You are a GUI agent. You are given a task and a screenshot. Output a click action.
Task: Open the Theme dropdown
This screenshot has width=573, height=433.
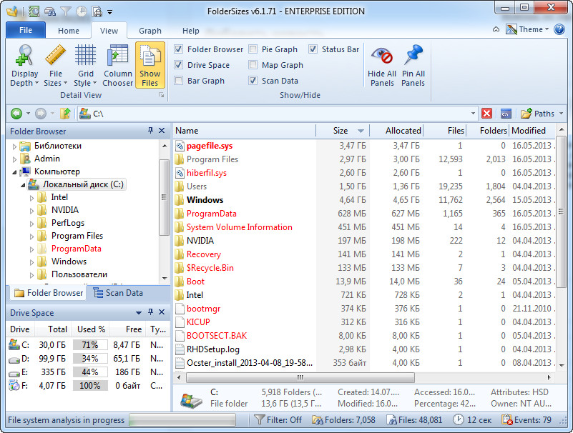[528, 29]
